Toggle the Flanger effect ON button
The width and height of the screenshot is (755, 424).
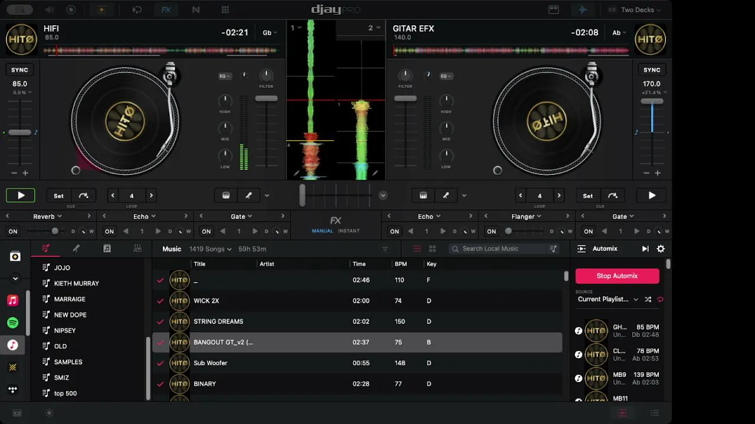[491, 231]
